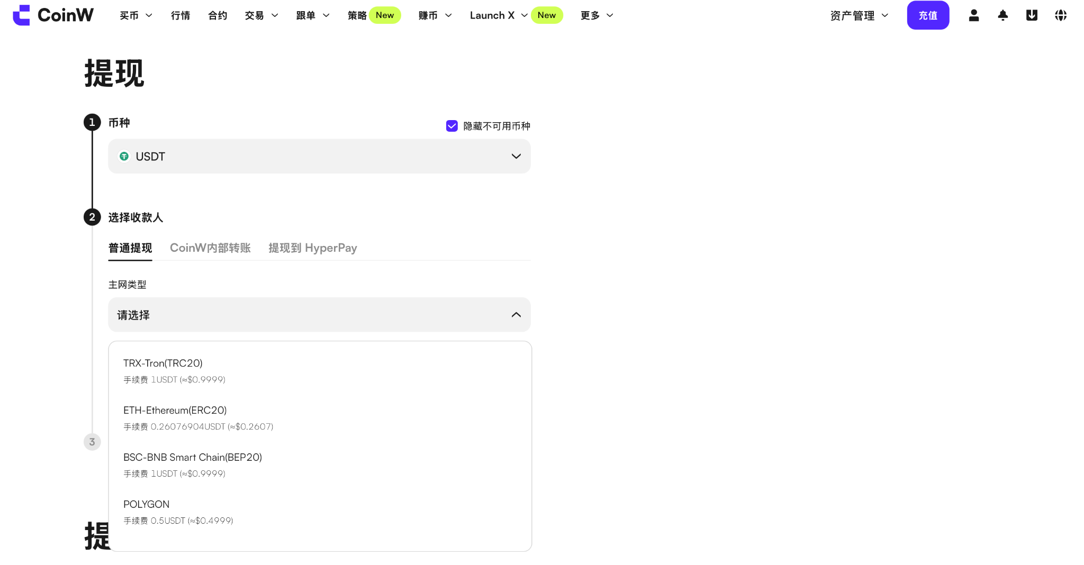Go to the CoinW home logo
Viewport: 1084px width, 565px height.
53,15
